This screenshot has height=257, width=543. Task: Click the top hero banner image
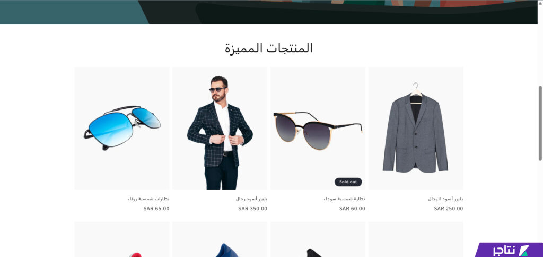click(x=269, y=12)
